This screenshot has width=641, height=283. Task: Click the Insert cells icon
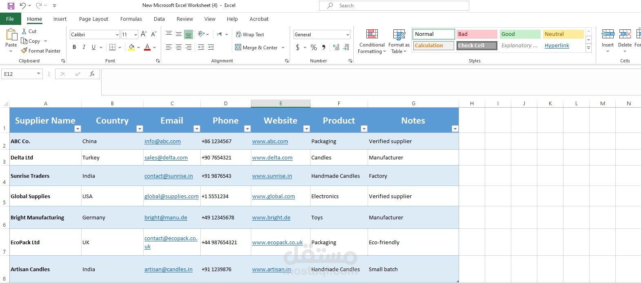[x=608, y=34]
